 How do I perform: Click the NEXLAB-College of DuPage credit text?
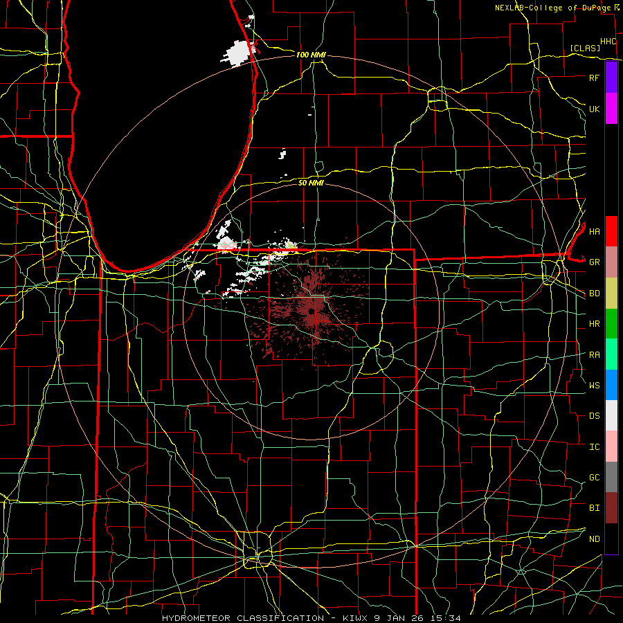pyautogui.click(x=554, y=8)
